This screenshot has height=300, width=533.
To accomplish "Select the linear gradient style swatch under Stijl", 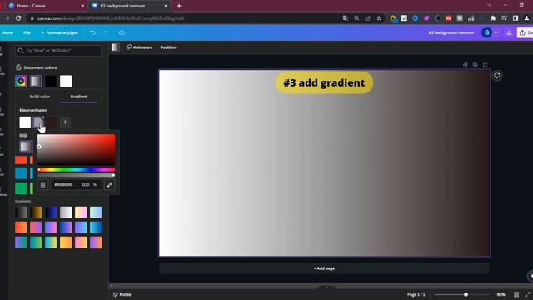I will pyautogui.click(x=26, y=147).
